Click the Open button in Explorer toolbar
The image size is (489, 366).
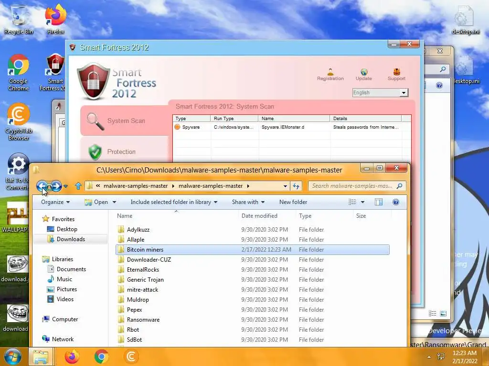96,202
